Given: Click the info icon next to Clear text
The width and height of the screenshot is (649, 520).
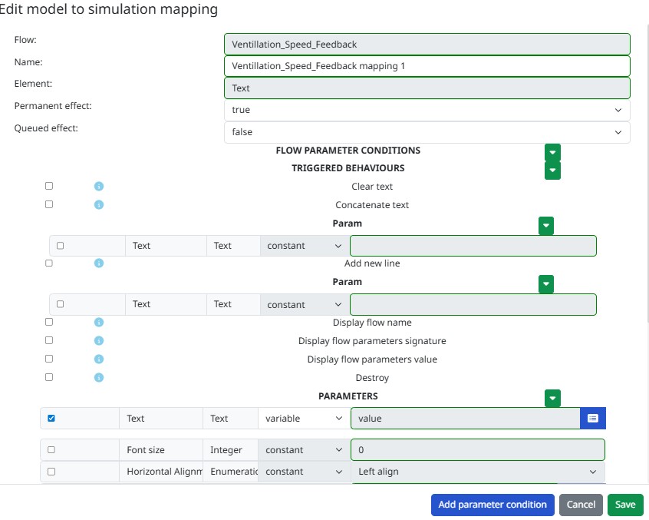Looking at the screenshot, I should click(97, 186).
